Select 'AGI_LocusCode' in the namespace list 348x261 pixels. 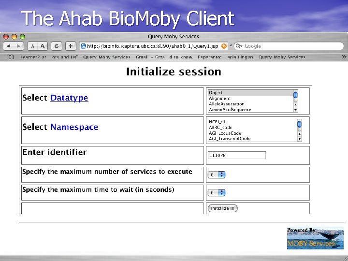click(x=253, y=133)
